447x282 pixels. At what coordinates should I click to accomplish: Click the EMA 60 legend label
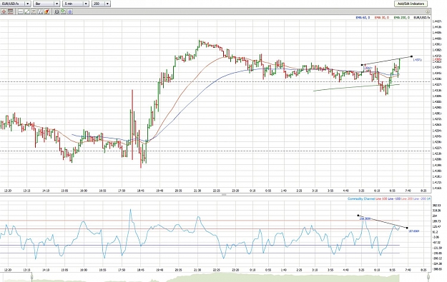363,18
